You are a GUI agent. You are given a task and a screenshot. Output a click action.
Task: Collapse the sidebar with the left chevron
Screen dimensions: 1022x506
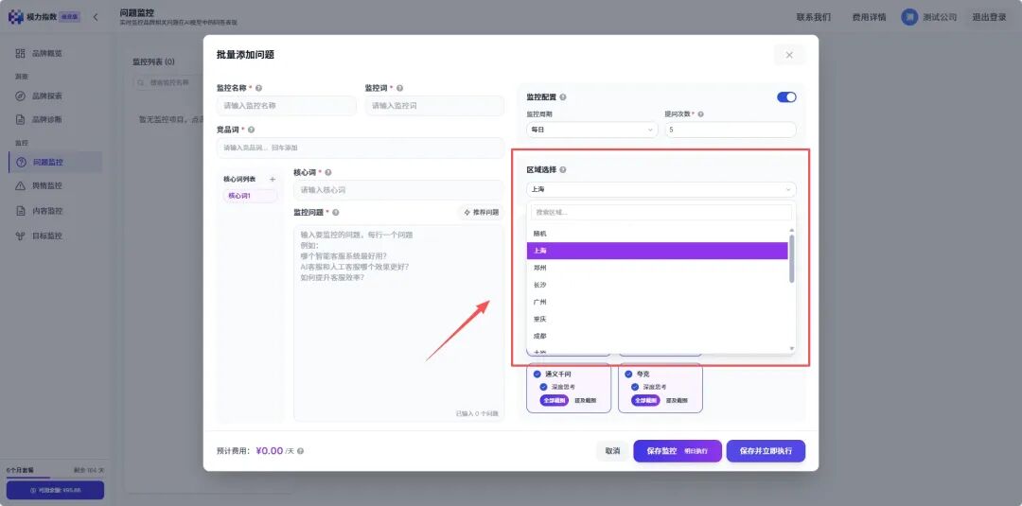pos(96,17)
